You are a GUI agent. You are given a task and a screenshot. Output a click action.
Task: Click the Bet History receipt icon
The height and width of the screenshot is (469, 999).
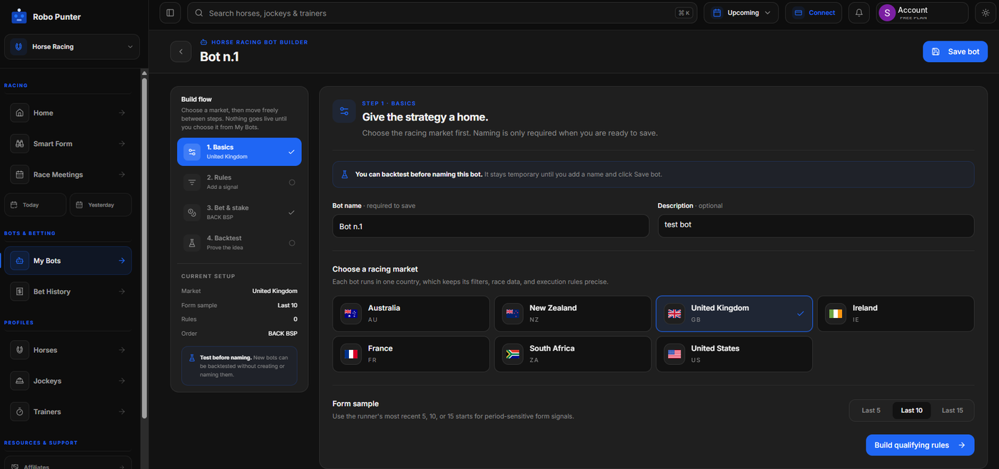click(20, 292)
